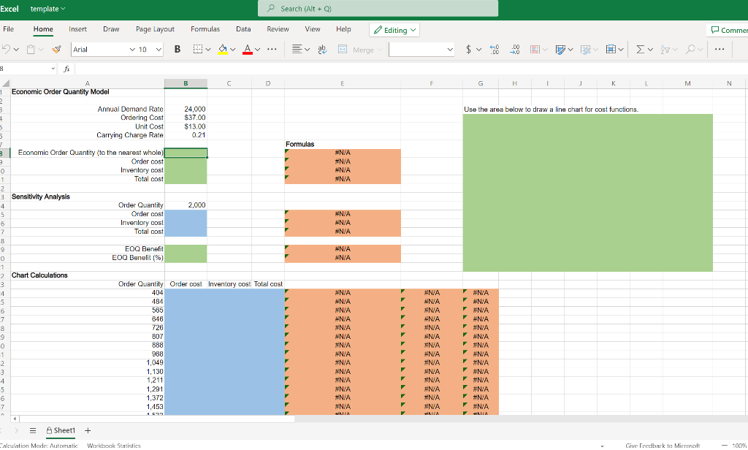748x450 pixels.
Task: Select the Format Painter tool
Action: click(x=56, y=50)
